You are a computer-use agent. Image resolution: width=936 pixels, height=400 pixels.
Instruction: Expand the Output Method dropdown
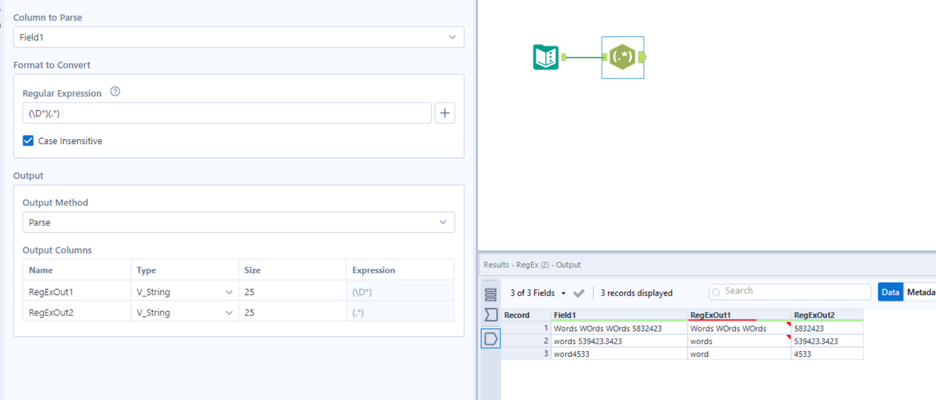[x=238, y=222]
